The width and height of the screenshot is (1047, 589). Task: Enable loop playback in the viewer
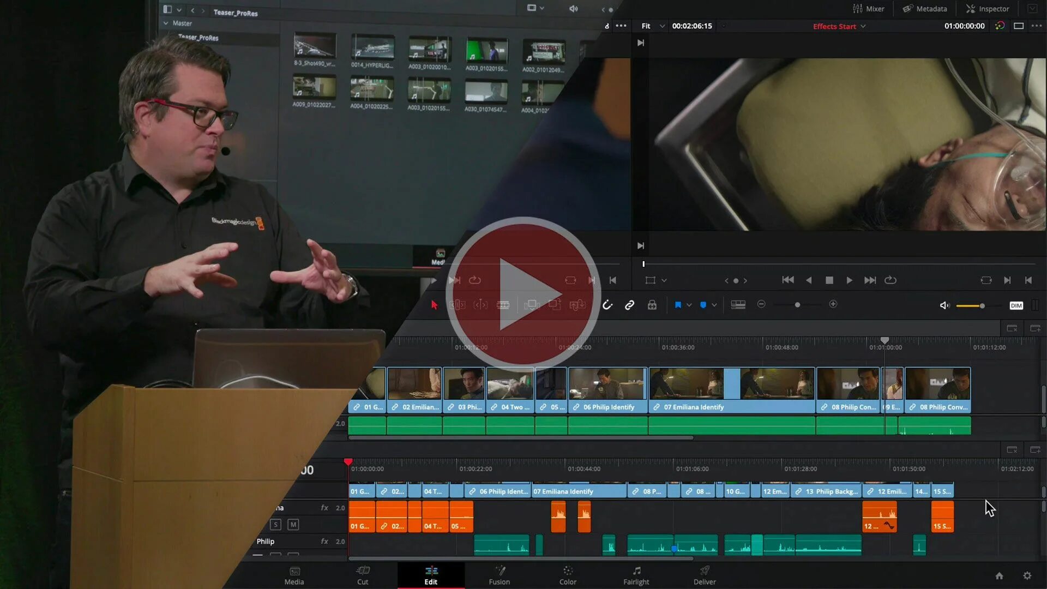890,280
